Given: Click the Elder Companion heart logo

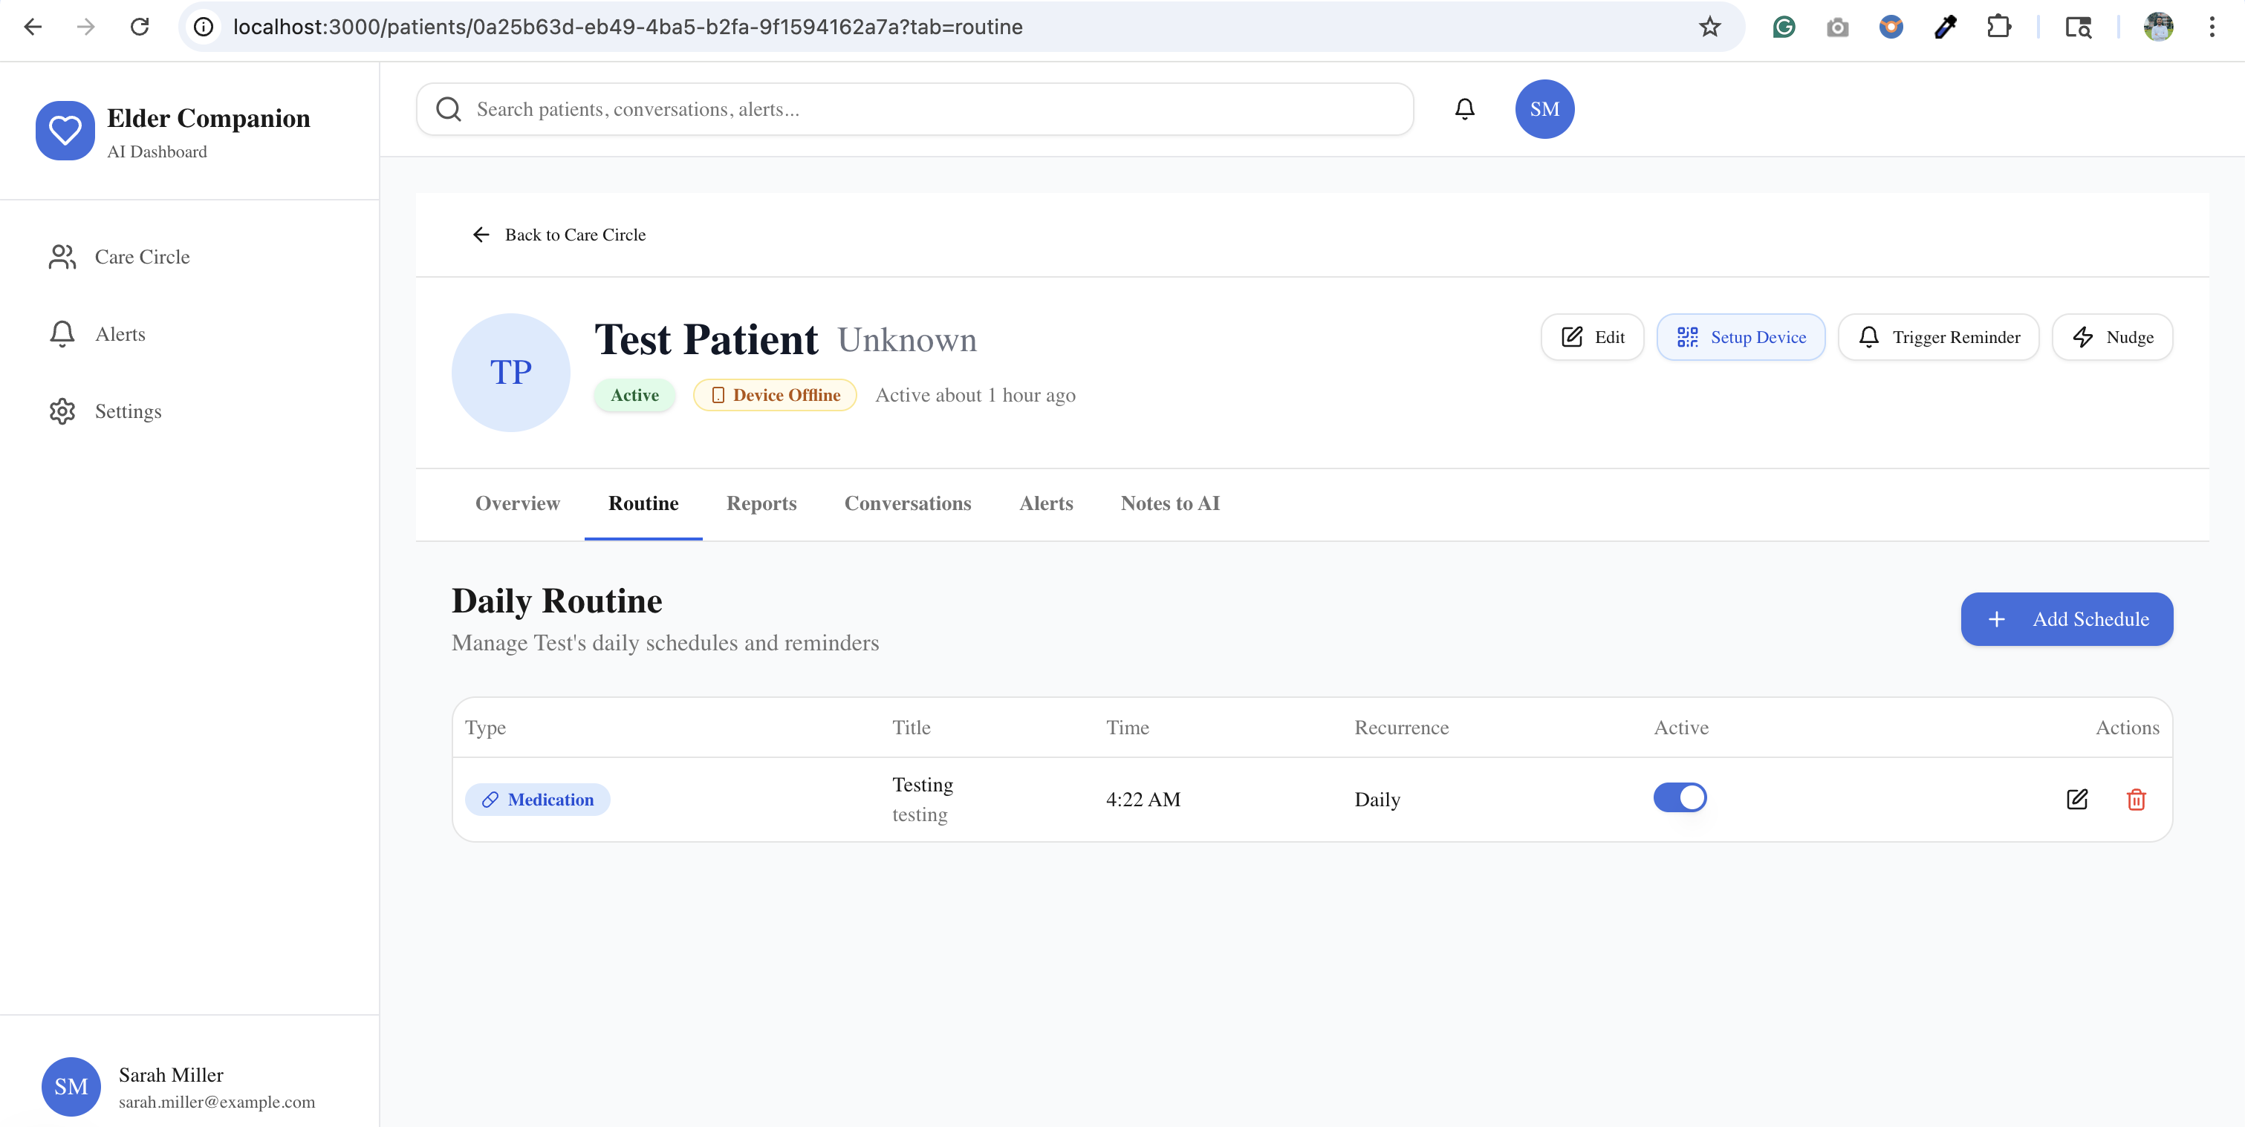Looking at the screenshot, I should [x=65, y=131].
